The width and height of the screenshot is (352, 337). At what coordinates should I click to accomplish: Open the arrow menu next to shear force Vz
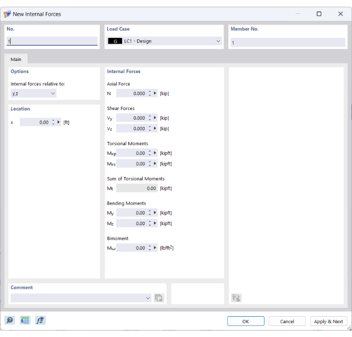point(155,129)
